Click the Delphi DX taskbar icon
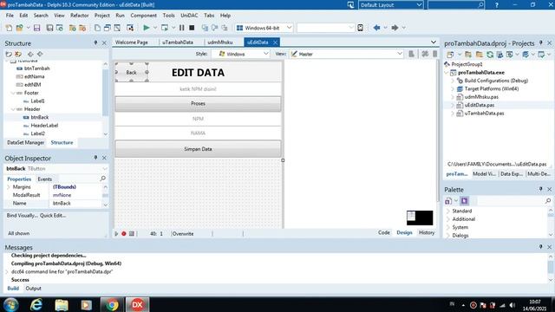 [137, 304]
